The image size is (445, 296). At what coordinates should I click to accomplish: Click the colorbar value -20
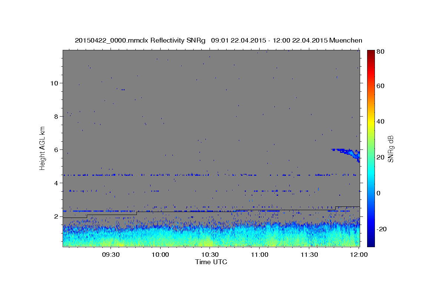coord(381,229)
